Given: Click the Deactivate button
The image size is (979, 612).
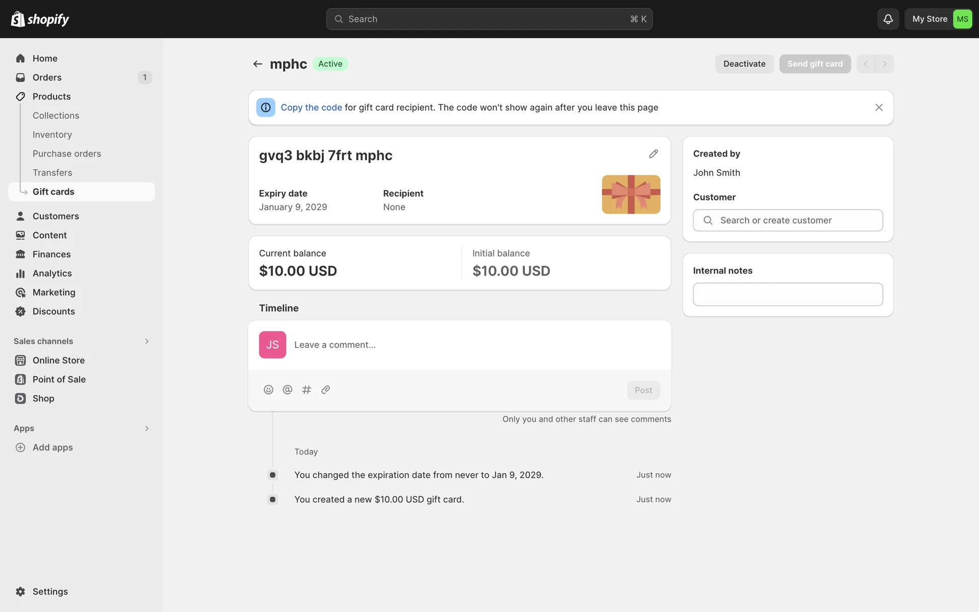Looking at the screenshot, I should tap(744, 64).
